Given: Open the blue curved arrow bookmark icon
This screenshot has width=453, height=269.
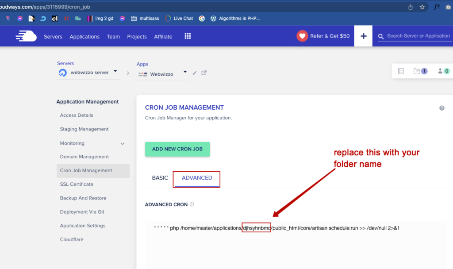Looking at the screenshot, I should click(x=43, y=19).
